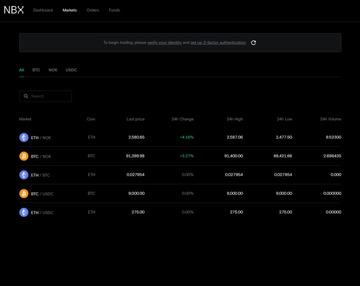Open the BTC / NOK market row
The height and width of the screenshot is (286, 360).
click(x=180, y=156)
